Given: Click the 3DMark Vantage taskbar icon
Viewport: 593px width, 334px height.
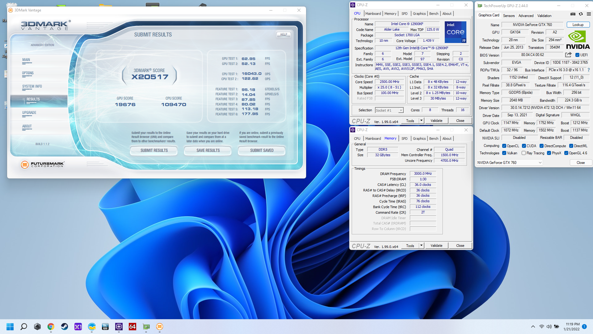Looking at the screenshot, I should pyautogui.click(x=160, y=327).
